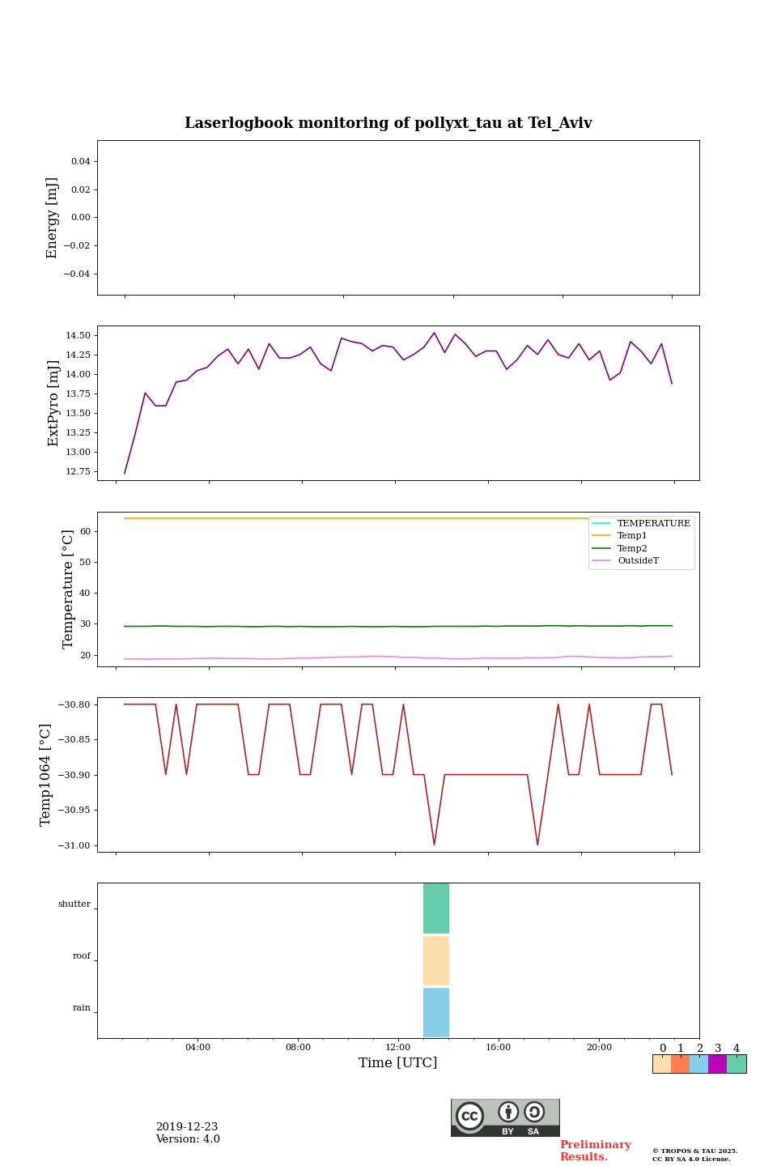Screen dimensions: 777x1166
Task: Click the 'Version: 4.0' text
Action: (188, 1139)
